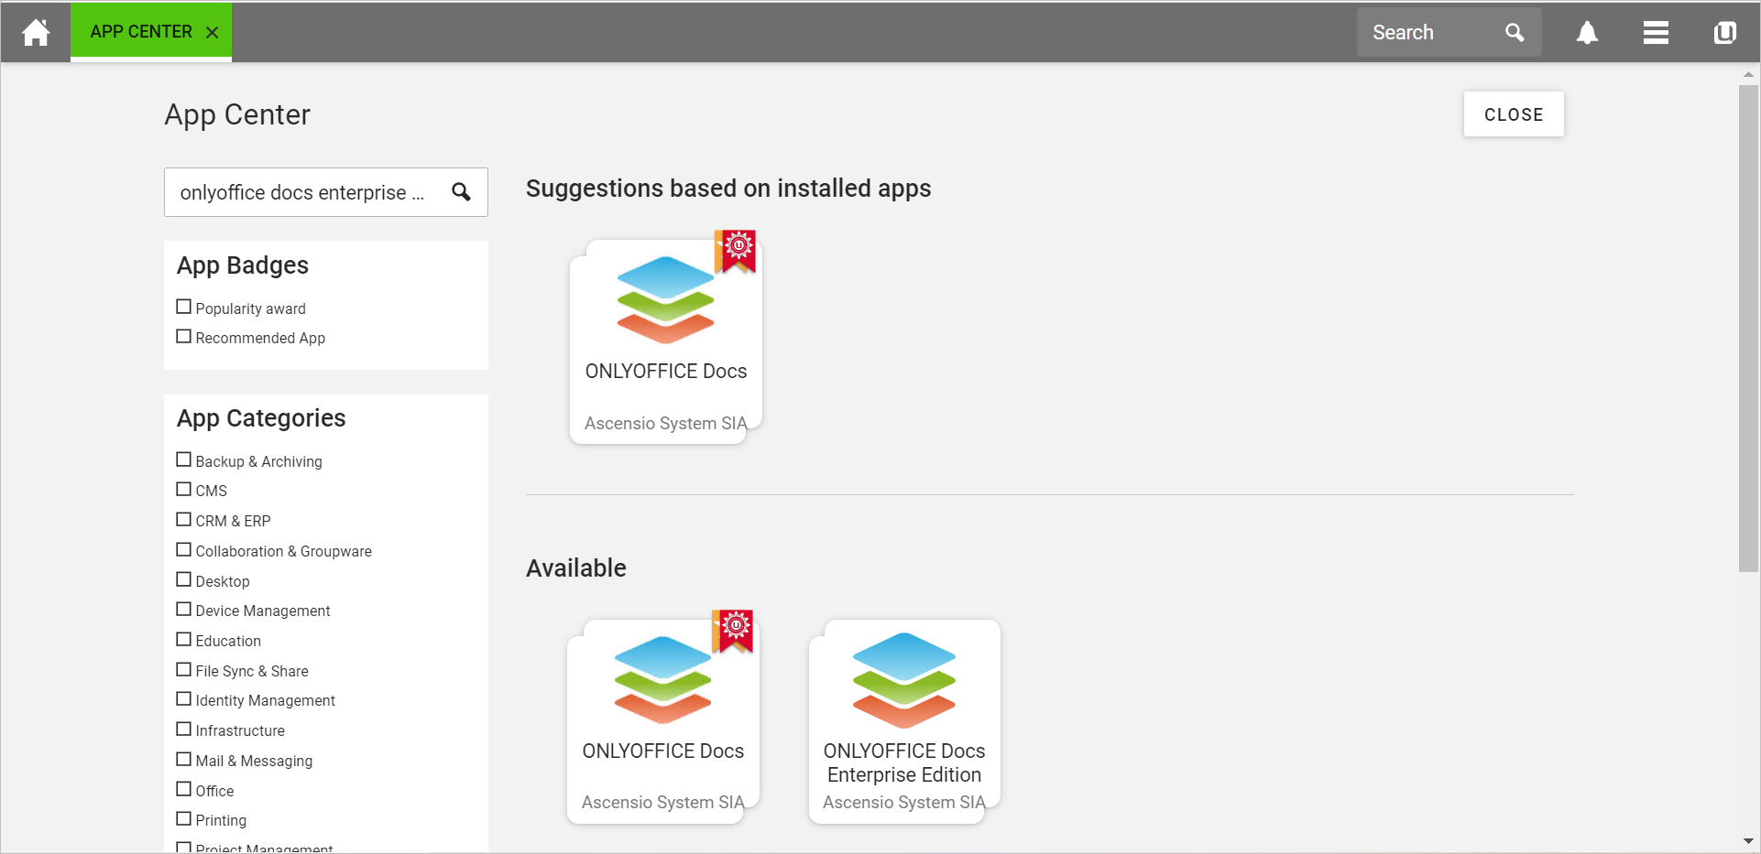Check the Backup & Archiving category

(182, 459)
